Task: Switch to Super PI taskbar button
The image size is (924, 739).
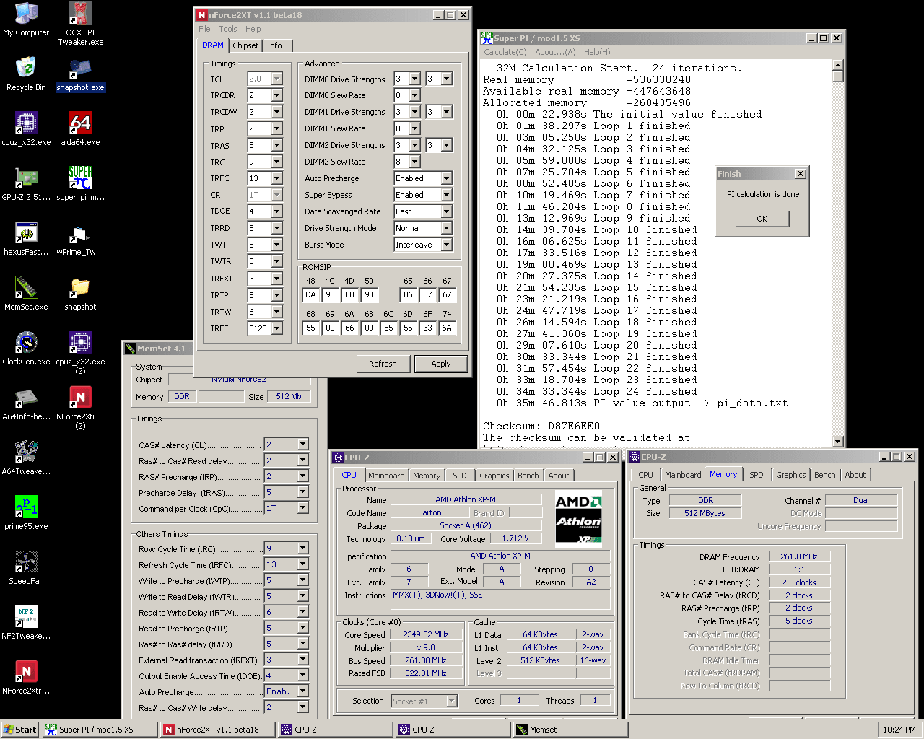Action: click(x=99, y=730)
